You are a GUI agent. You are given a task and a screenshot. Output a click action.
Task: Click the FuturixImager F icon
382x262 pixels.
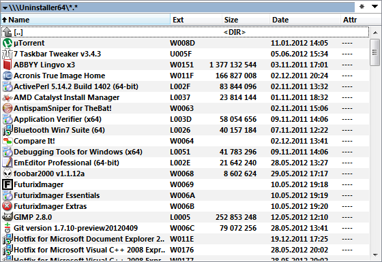(x=8, y=184)
